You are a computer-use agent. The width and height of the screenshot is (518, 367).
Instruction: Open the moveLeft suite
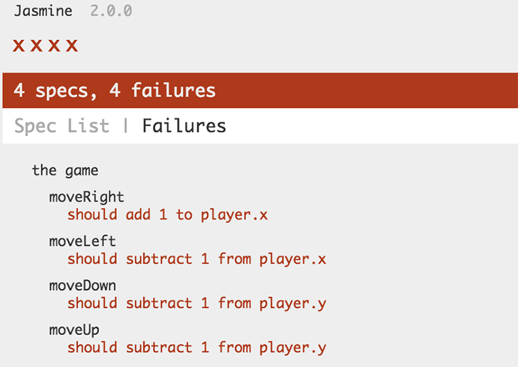82,241
